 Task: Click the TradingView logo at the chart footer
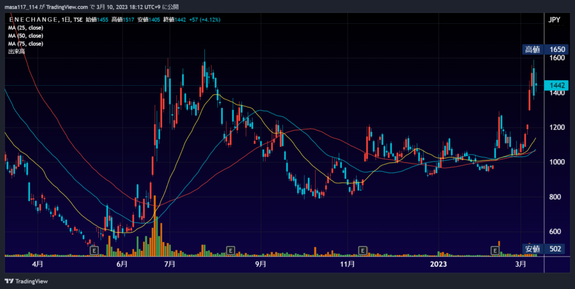coord(26,281)
